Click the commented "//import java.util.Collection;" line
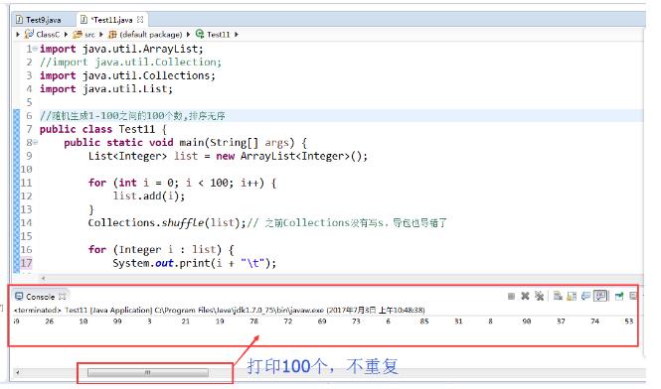This screenshot has width=661, height=389. [130, 63]
